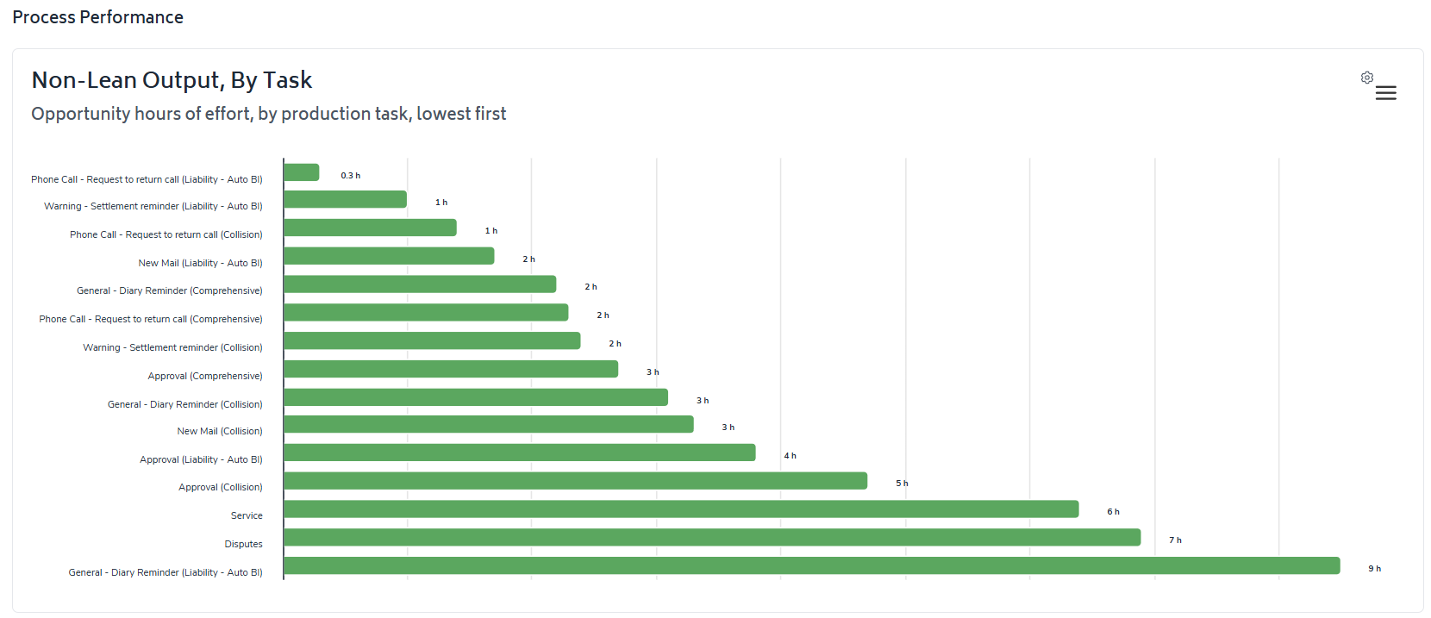Viewport: 1431px width, 618px height.
Task: Click the Service bar in the chart
Action: (x=681, y=509)
